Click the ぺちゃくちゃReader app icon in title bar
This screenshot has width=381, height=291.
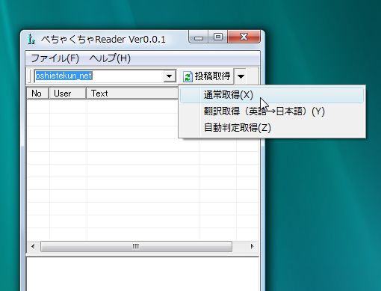click(31, 39)
